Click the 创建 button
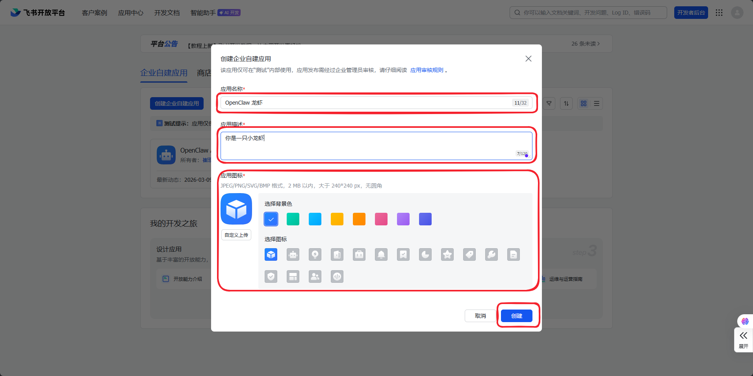 pos(516,316)
